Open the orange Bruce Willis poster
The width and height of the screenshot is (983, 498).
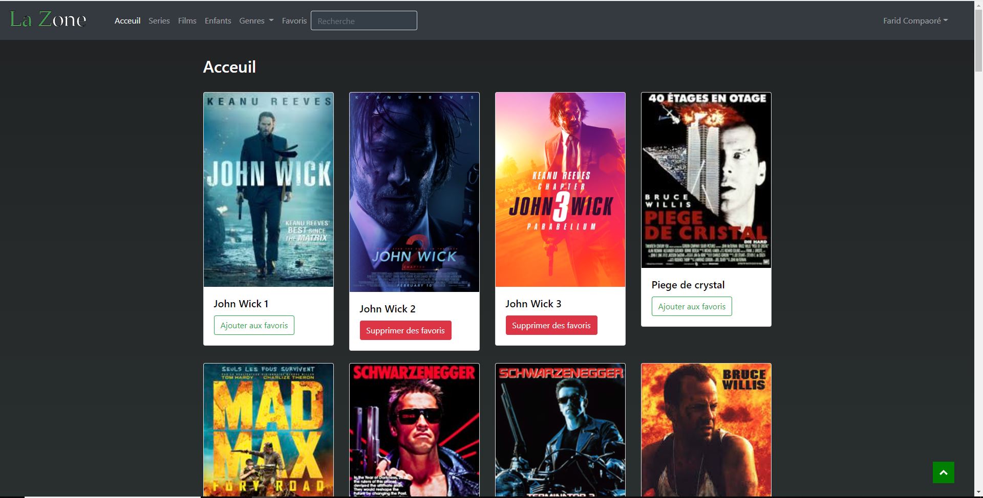click(706, 430)
